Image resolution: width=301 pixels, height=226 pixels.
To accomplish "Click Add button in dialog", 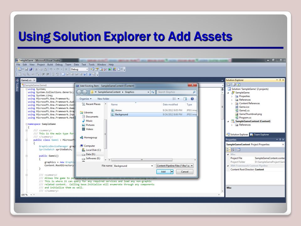I will [x=163, y=172].
